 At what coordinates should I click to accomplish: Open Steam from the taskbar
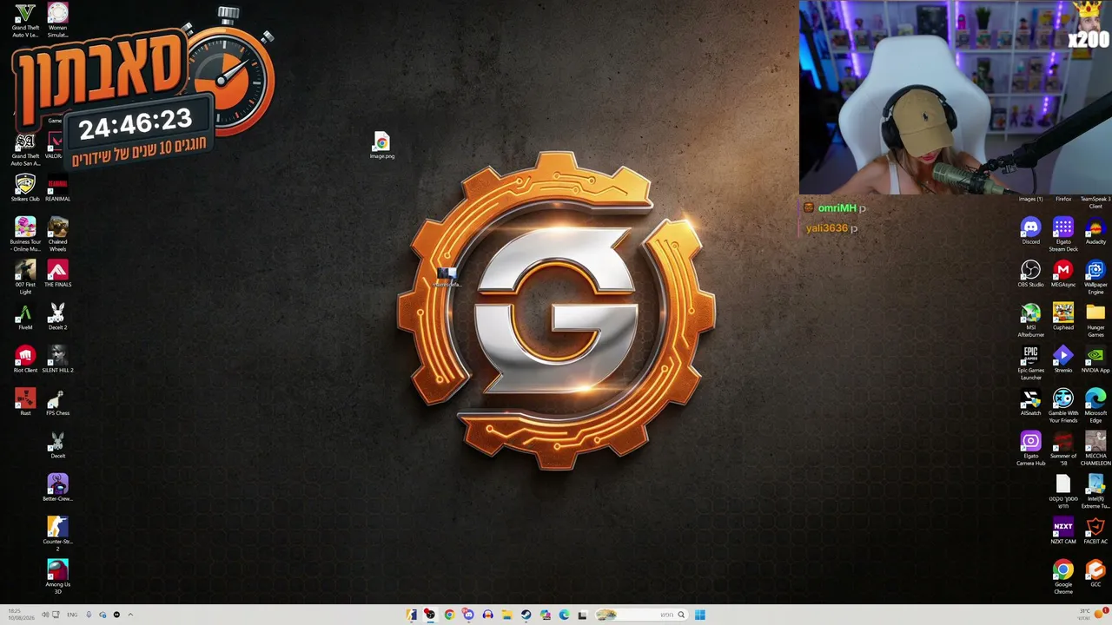pos(526,615)
